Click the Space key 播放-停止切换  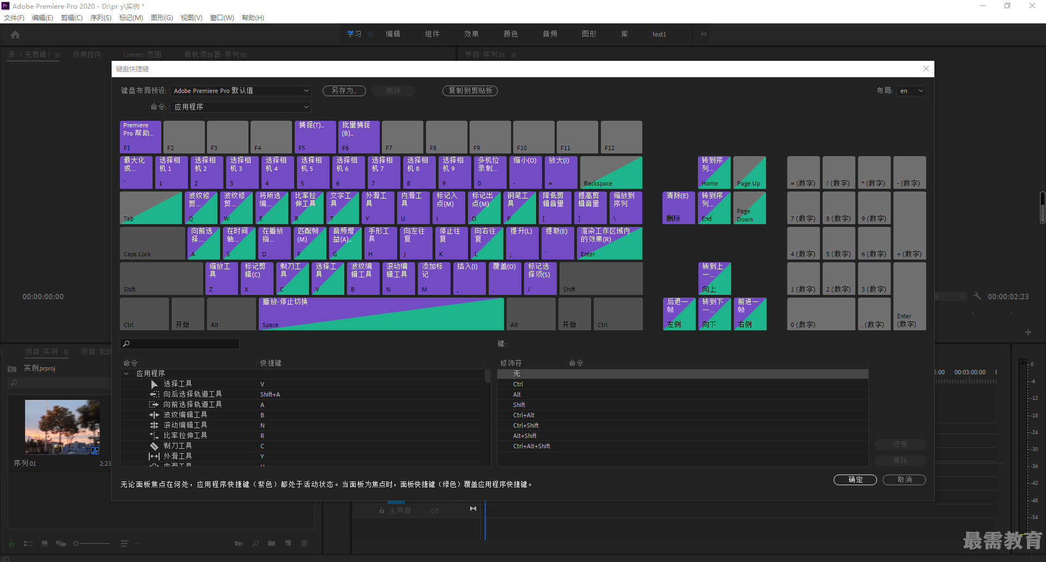381,314
